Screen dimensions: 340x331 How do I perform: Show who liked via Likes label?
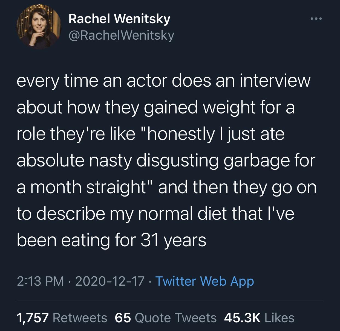point(279,318)
